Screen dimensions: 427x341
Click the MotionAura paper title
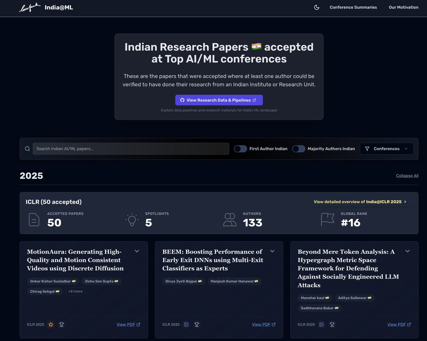tap(75, 260)
